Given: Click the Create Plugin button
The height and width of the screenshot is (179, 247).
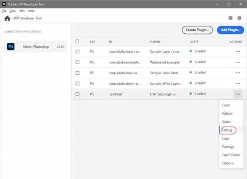Looking at the screenshot, I should [x=197, y=30].
